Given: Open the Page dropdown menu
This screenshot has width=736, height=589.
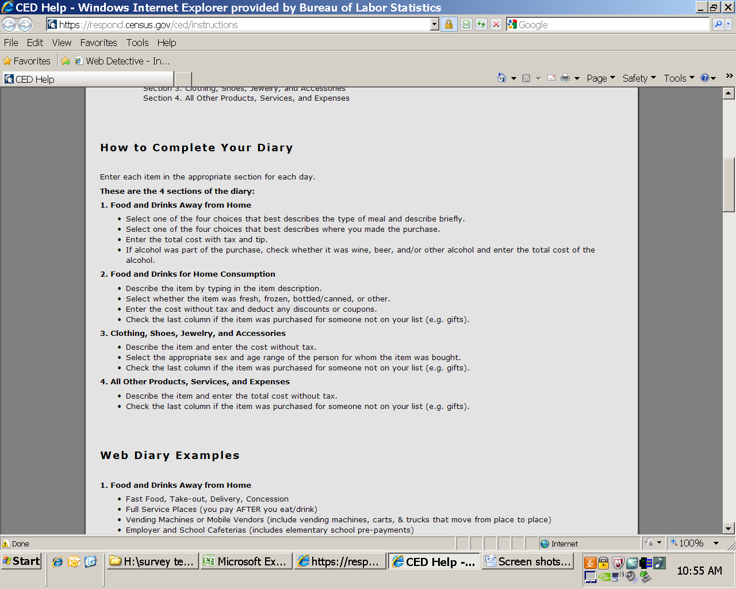Looking at the screenshot, I should click(x=600, y=78).
